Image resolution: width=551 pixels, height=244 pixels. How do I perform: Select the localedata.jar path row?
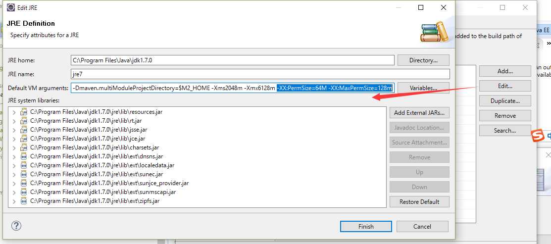[x=102, y=165]
